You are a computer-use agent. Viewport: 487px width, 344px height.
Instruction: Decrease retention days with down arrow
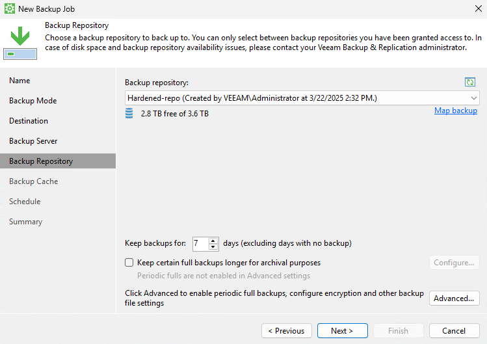tap(213, 246)
